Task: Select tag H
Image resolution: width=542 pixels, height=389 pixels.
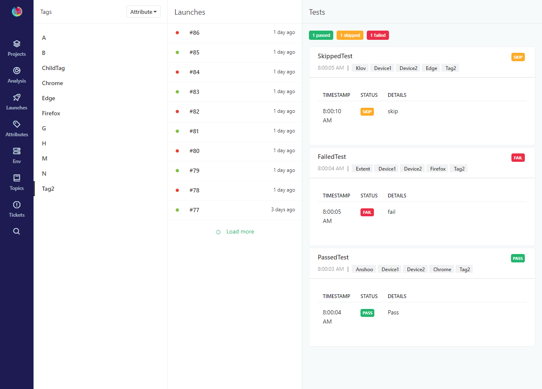Action: (x=101, y=143)
